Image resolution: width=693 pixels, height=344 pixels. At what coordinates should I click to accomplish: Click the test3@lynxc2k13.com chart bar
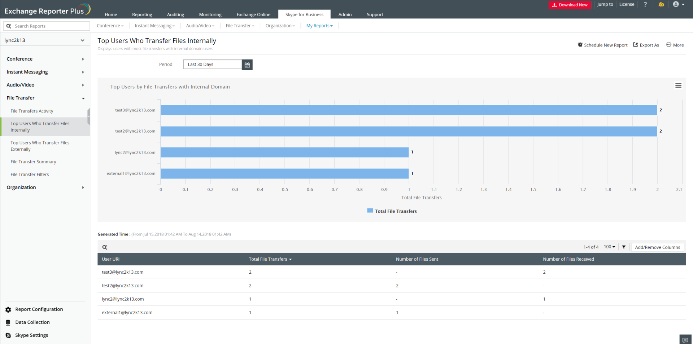tap(409, 110)
